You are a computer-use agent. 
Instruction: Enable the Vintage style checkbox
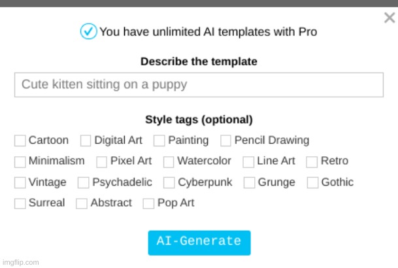coord(20,183)
